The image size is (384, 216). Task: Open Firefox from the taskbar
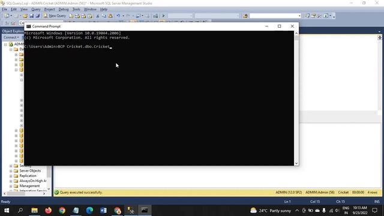pos(48,211)
